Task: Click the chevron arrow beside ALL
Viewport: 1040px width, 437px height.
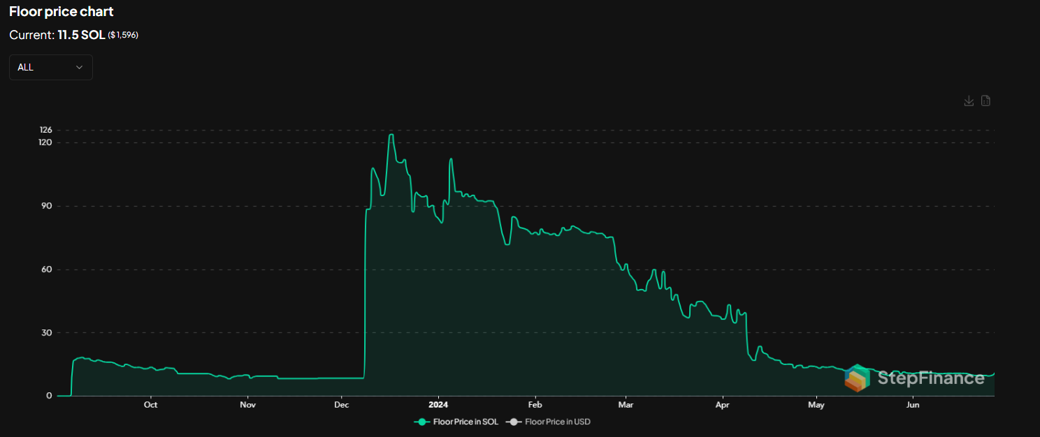Action: click(x=79, y=67)
